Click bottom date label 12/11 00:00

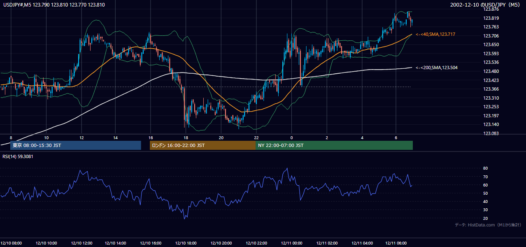(x=291, y=243)
